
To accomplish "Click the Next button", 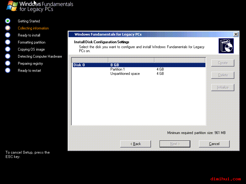I will 175,144.
